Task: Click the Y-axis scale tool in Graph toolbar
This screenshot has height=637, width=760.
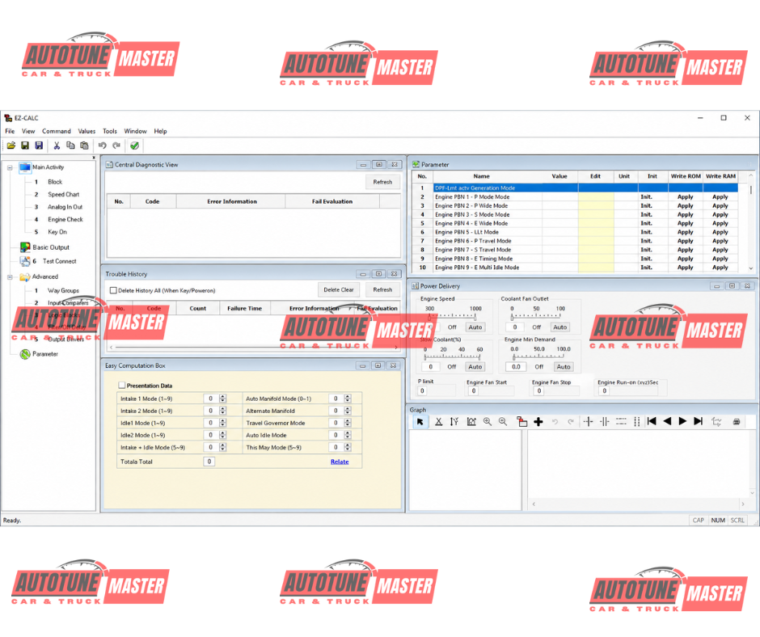Action: pyautogui.click(x=454, y=422)
